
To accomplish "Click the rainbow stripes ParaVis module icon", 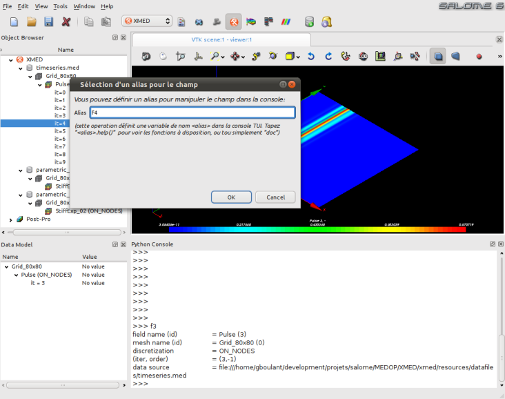I will point(286,21).
